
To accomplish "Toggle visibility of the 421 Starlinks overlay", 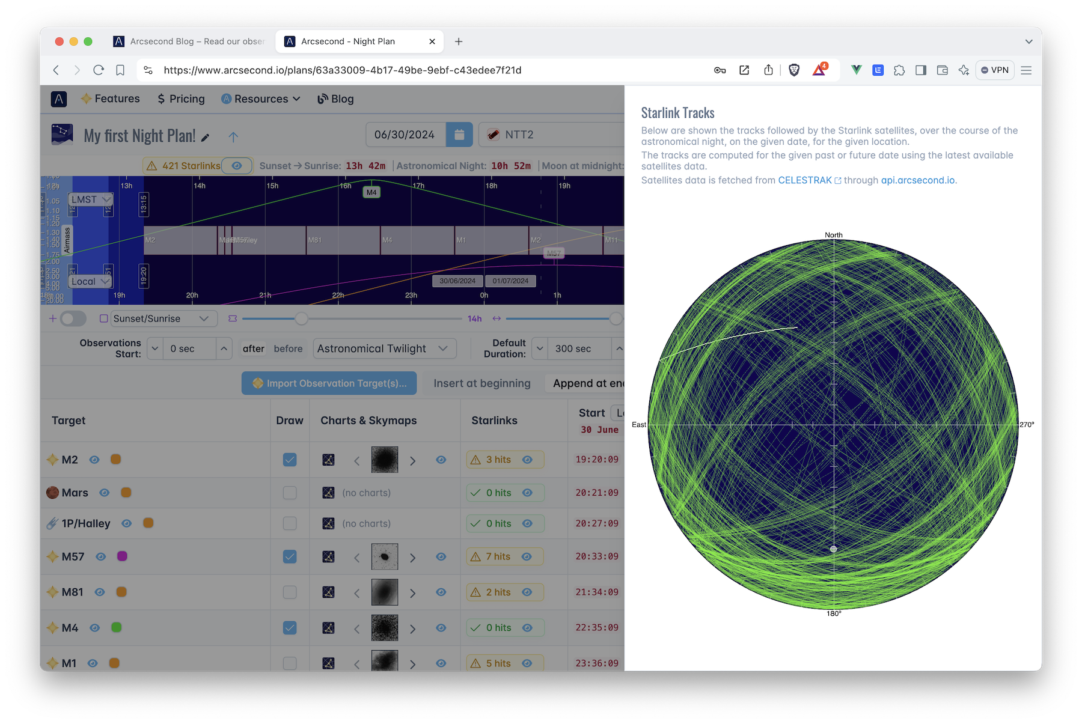I will click(x=237, y=165).
